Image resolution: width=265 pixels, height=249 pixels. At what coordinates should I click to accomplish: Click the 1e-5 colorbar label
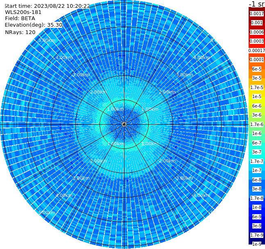pyautogui.click(x=257, y=96)
